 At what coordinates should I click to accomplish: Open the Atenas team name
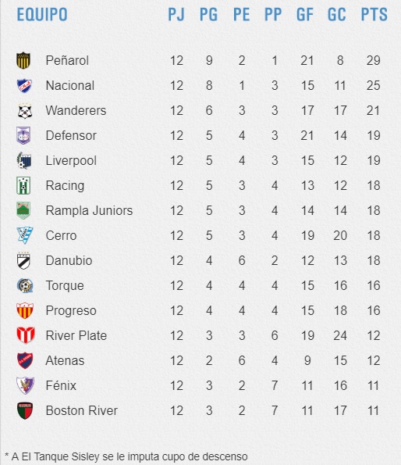[x=65, y=360]
